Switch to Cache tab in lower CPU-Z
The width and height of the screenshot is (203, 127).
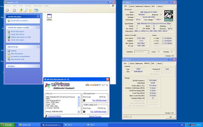point(132,63)
